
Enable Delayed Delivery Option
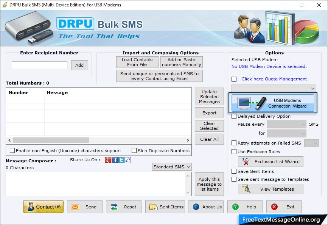tap(234, 116)
